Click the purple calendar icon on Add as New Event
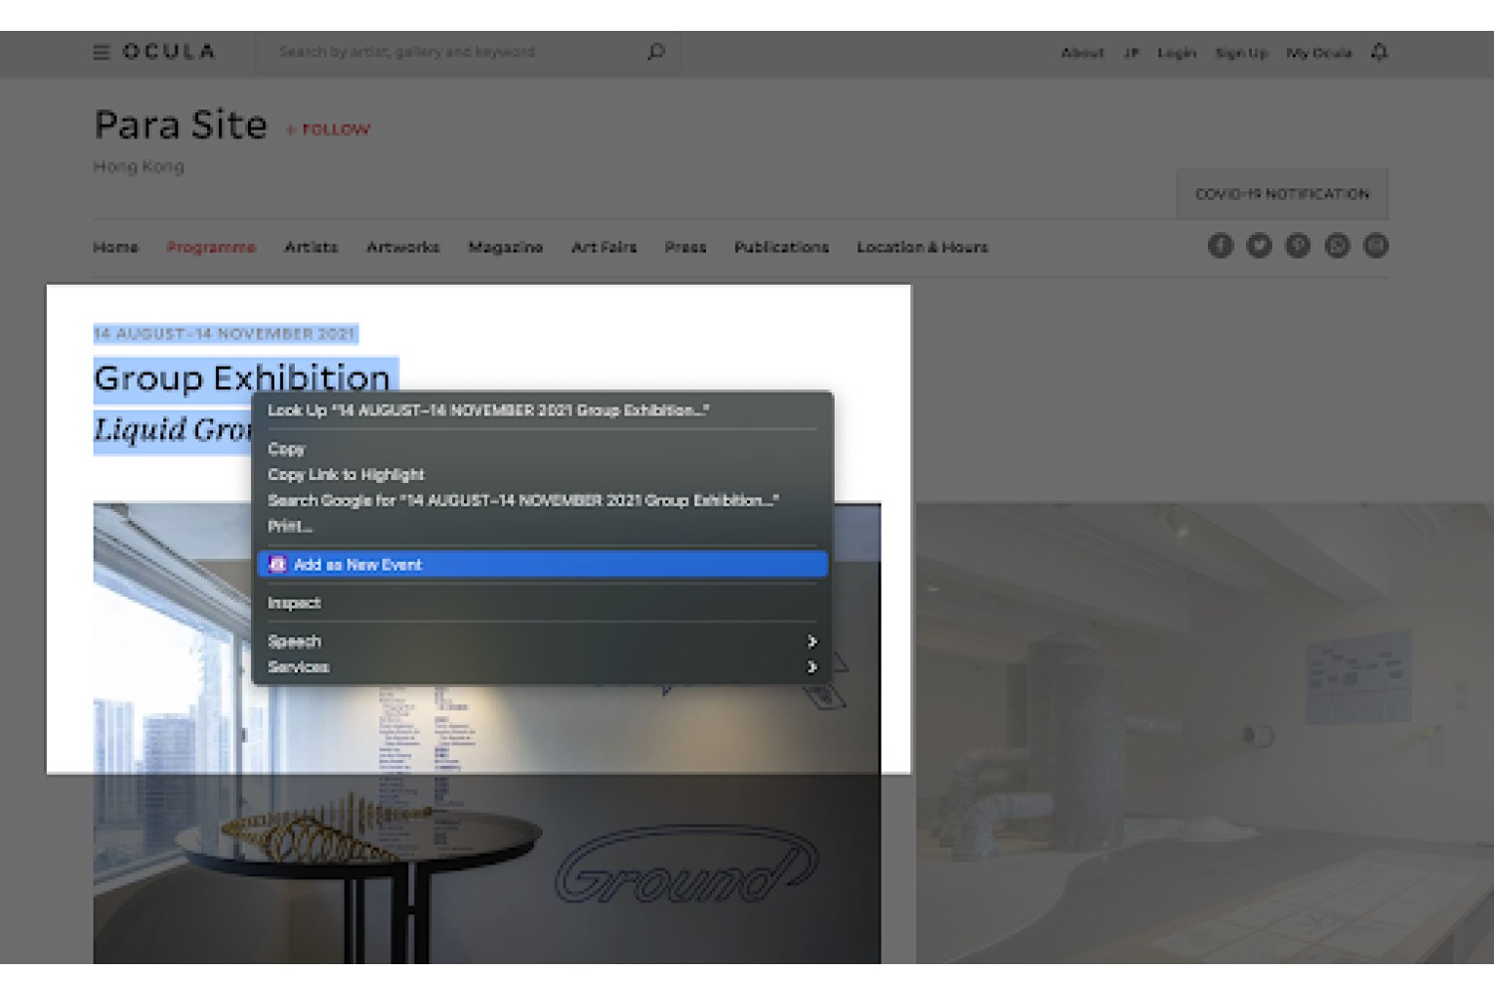 278,565
